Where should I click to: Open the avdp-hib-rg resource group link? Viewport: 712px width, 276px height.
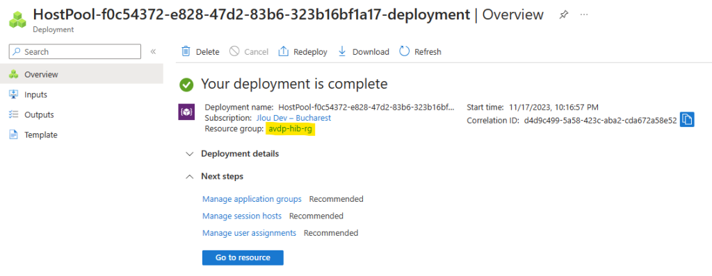[291, 129]
